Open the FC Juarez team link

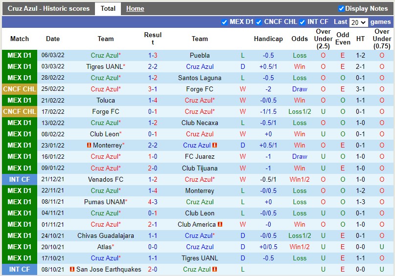[x=200, y=157]
